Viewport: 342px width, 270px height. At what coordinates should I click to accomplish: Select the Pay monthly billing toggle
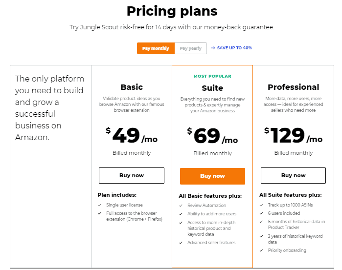[156, 48]
